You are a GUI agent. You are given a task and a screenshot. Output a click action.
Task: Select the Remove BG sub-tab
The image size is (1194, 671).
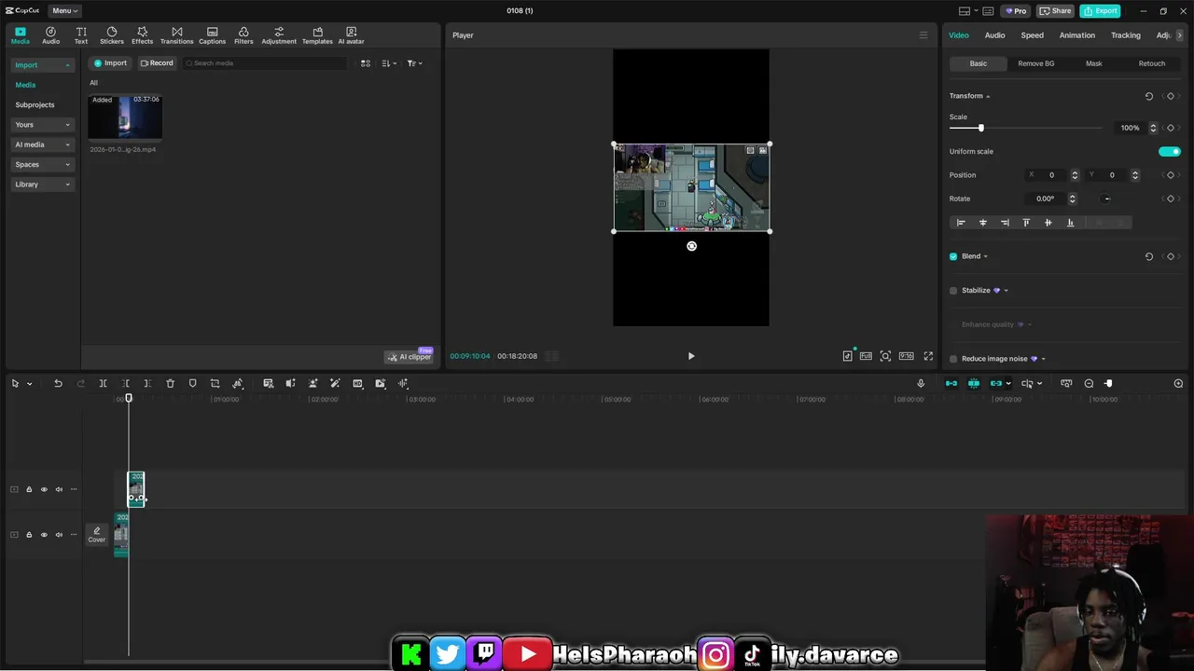coord(1035,63)
